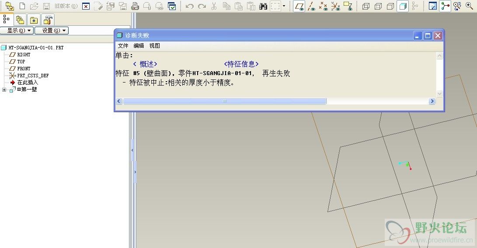
Task: Click the horizontal scrollbar thumb in the dialog
Action: tap(225, 101)
